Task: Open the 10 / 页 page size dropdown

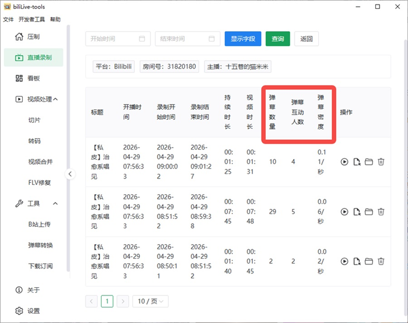Action: [x=150, y=301]
